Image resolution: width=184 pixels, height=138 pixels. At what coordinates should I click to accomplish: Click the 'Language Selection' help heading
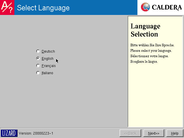point(145,30)
